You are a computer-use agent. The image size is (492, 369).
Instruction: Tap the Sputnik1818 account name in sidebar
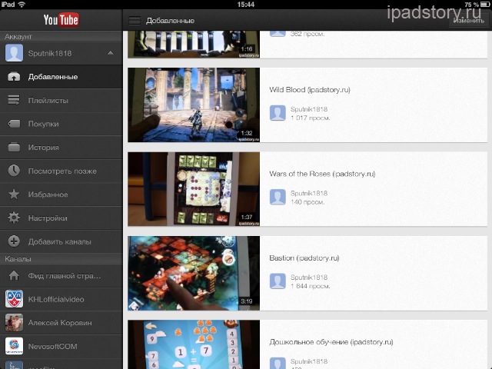point(50,53)
